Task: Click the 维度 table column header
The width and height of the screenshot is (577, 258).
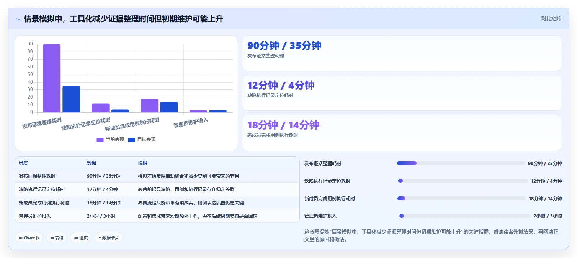Action: (23, 163)
